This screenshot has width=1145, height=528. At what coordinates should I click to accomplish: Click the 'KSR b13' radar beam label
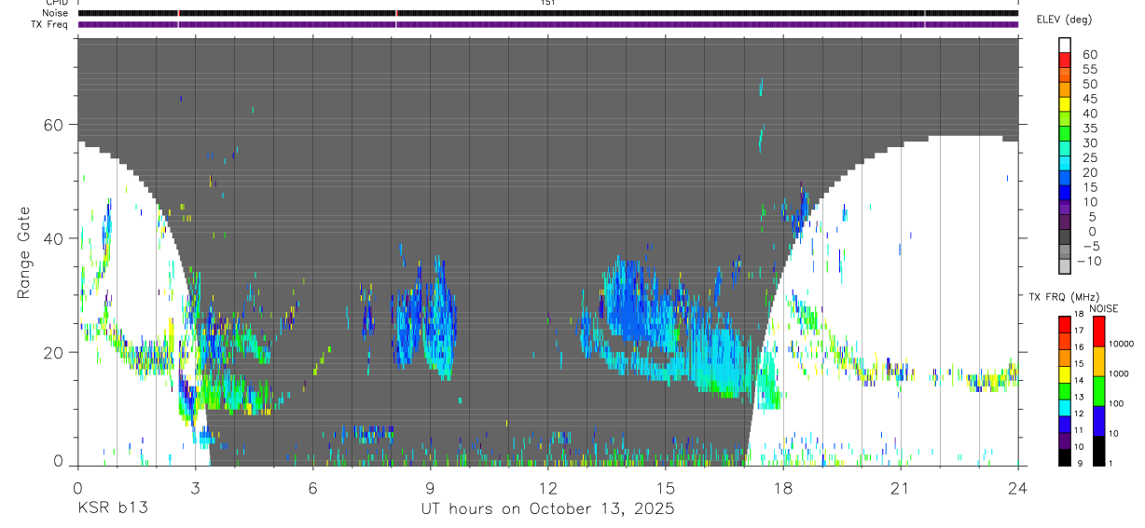pos(113,508)
